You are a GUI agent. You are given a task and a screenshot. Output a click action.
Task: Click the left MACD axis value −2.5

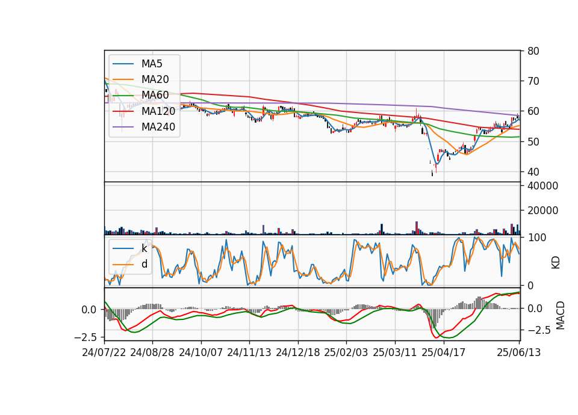coord(85,337)
